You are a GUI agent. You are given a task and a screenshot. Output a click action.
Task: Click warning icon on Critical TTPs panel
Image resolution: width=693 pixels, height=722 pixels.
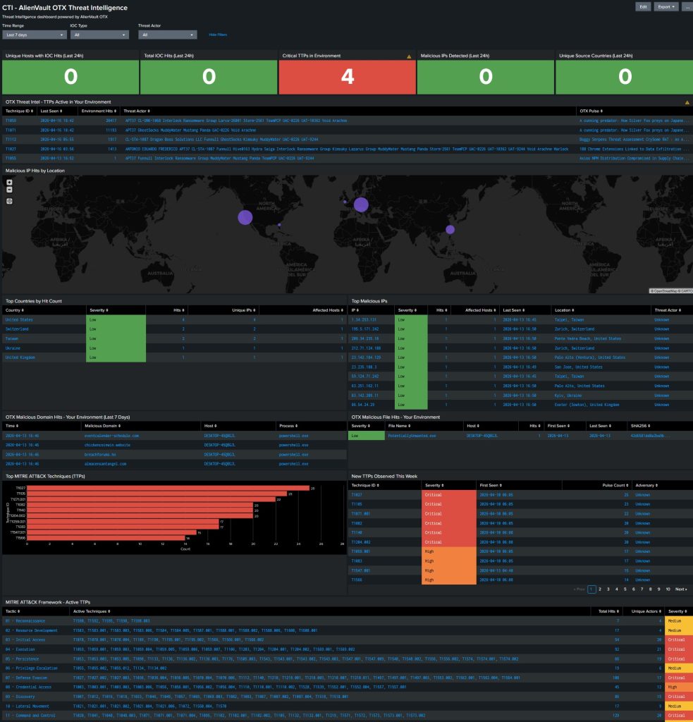tap(408, 56)
